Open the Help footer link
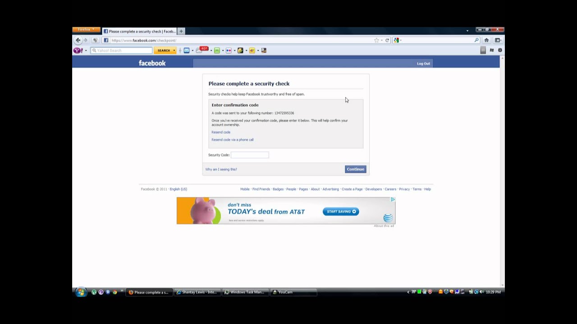The height and width of the screenshot is (324, 577). pos(427,189)
